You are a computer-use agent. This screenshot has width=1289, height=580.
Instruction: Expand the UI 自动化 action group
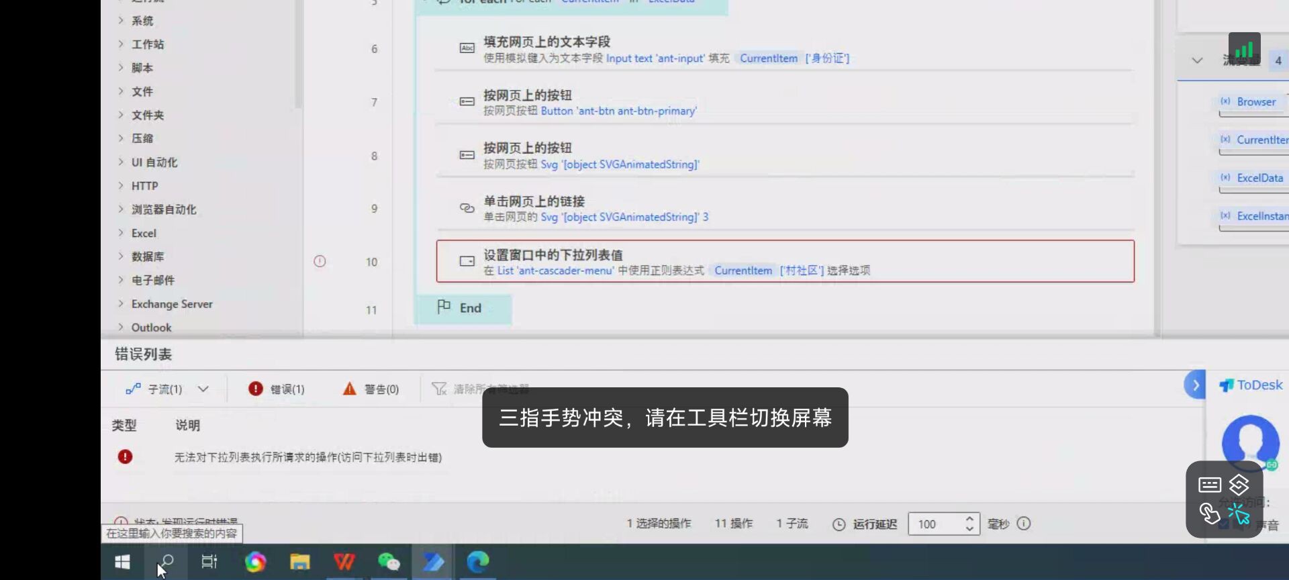click(x=121, y=162)
